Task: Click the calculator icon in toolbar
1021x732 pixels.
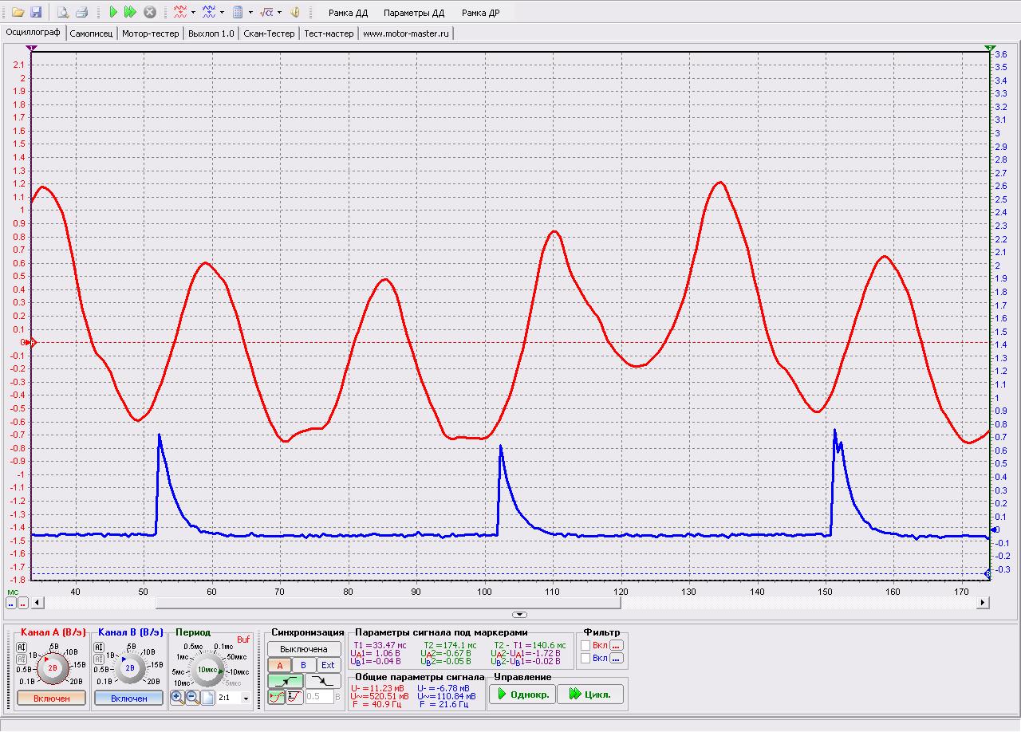Action: click(x=238, y=12)
